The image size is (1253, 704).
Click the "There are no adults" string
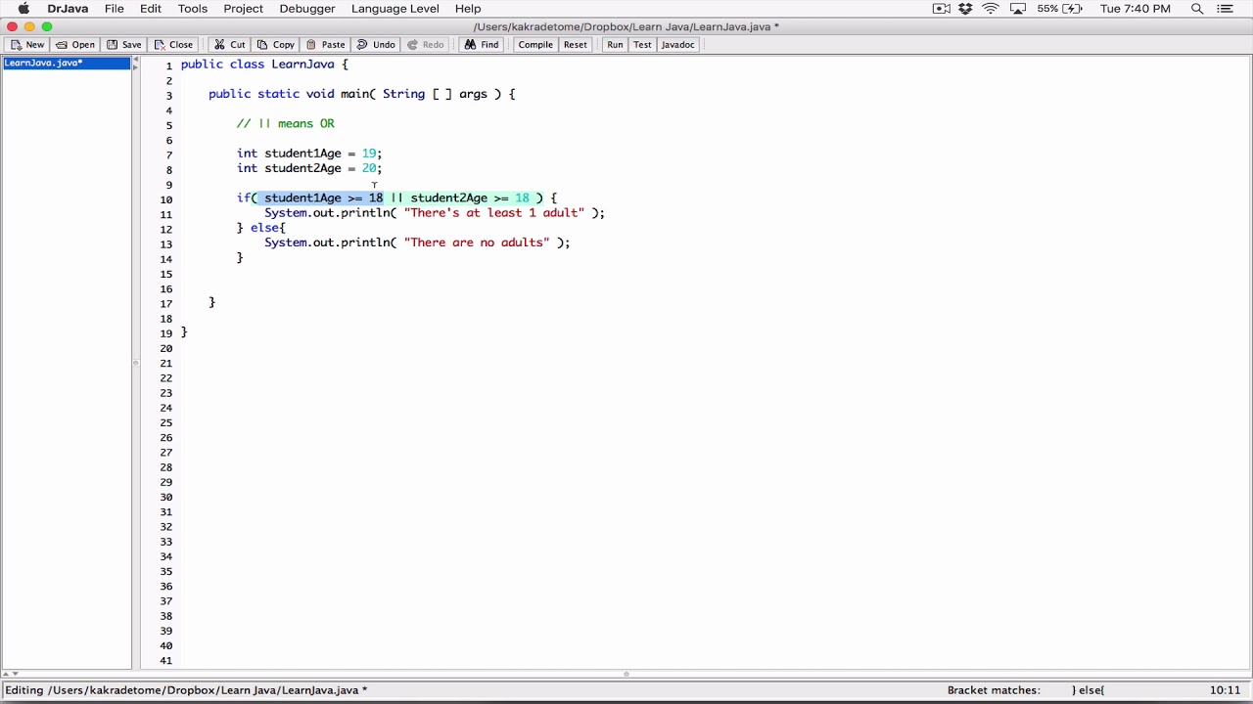tap(477, 242)
